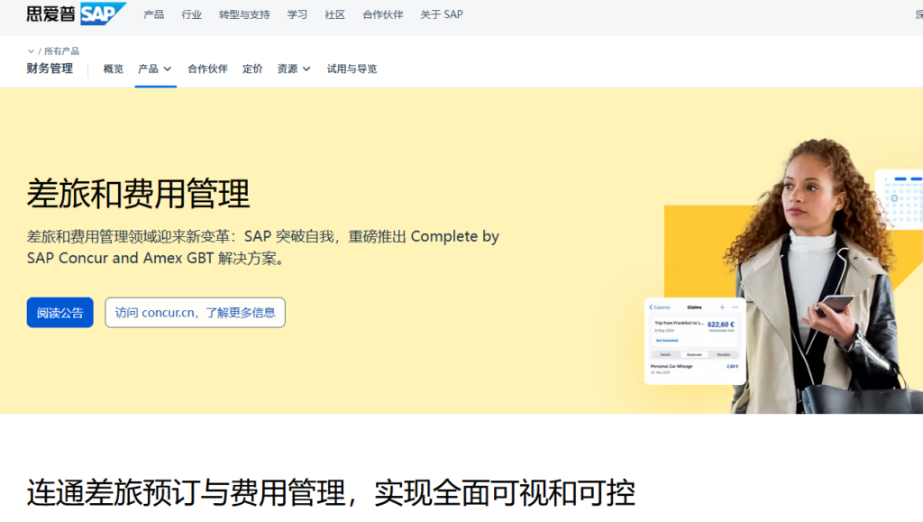Click the three-dots icon on the Claims card
Image resolution: width=923 pixels, height=522 pixels.
click(735, 307)
